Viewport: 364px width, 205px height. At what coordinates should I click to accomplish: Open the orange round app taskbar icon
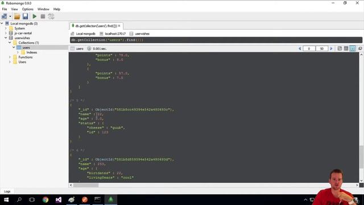point(85,200)
